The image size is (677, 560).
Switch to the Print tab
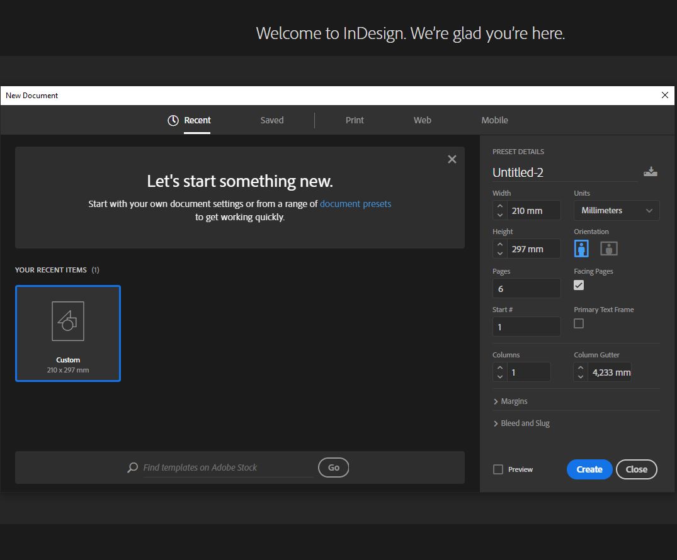(355, 120)
